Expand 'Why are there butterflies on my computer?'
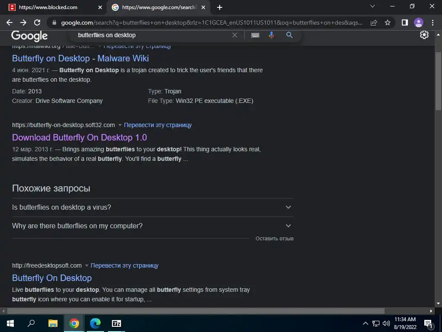442x332 pixels. pyautogui.click(x=153, y=226)
